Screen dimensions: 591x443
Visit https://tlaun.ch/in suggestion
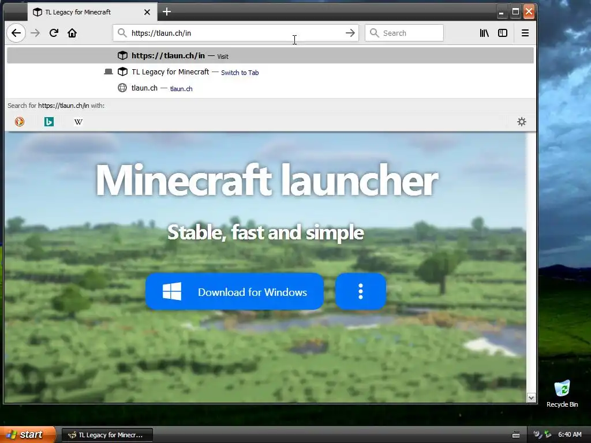point(270,56)
